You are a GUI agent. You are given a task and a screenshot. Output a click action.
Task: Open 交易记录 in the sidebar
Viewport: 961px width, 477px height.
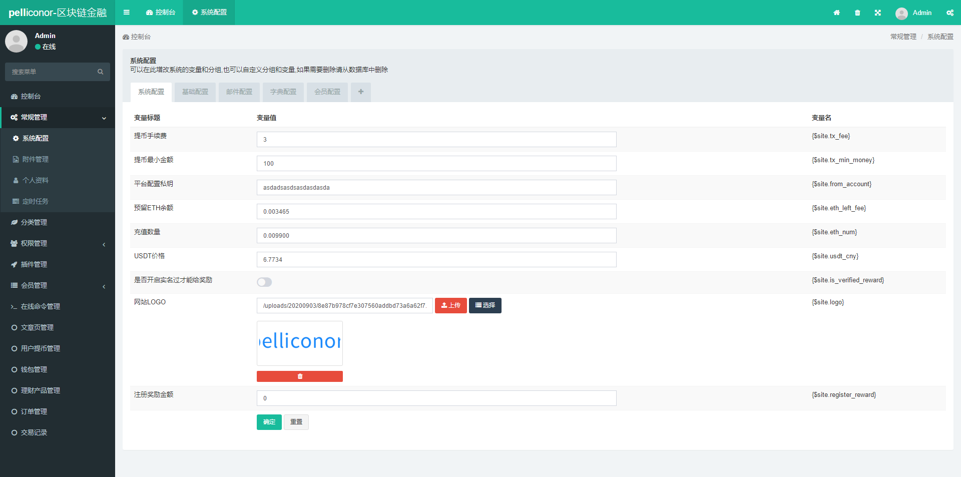(58, 432)
